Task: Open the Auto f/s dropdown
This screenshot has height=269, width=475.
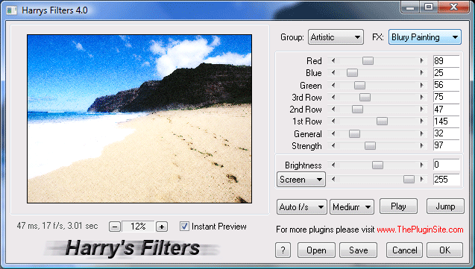Action: click(302, 207)
